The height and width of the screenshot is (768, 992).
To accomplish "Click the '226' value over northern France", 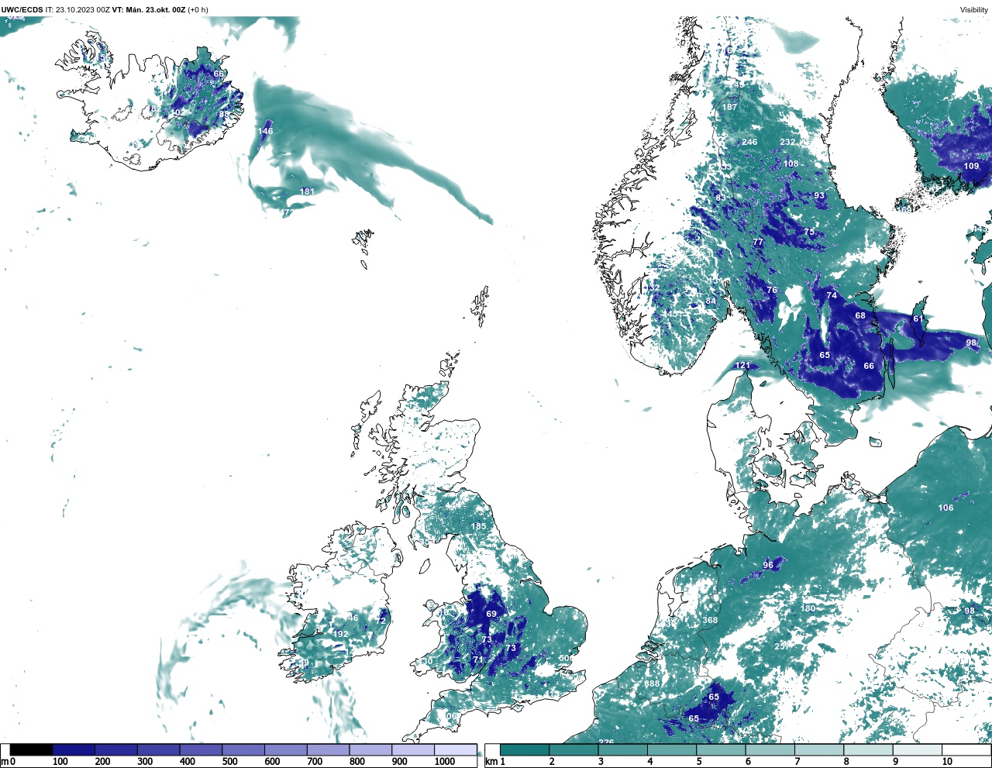I will point(606,742).
